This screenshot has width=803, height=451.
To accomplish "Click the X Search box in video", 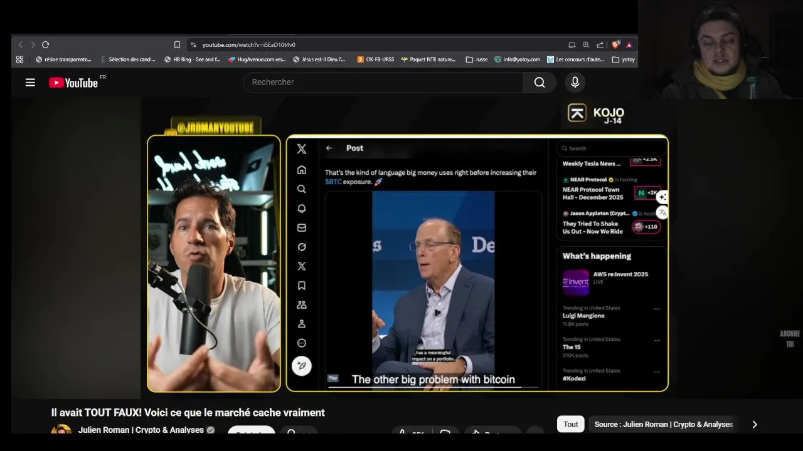I will tap(610, 148).
